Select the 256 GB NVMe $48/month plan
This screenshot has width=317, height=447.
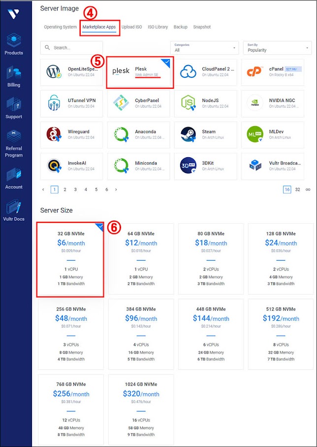[x=71, y=334]
